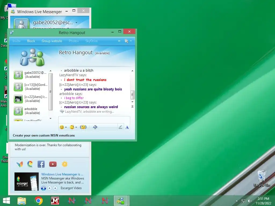Image resolution: width=275 pixels, height=206 pixels.
Task: Click the user display picture in Messenger window
Action: coord(21,24)
